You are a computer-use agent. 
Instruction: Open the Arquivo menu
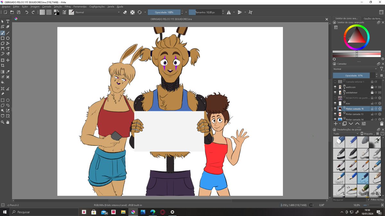coord(6,6)
